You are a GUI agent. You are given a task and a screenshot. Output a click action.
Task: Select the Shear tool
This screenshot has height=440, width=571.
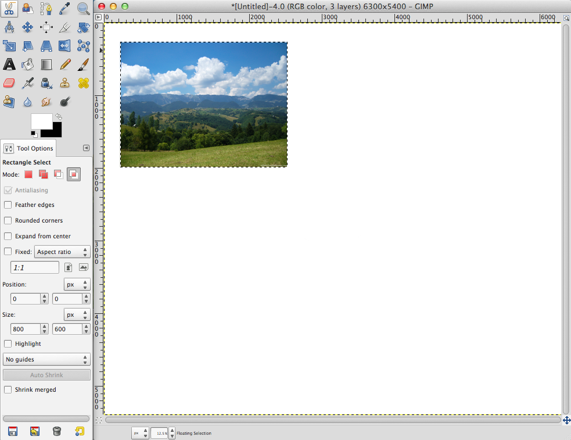(28, 46)
